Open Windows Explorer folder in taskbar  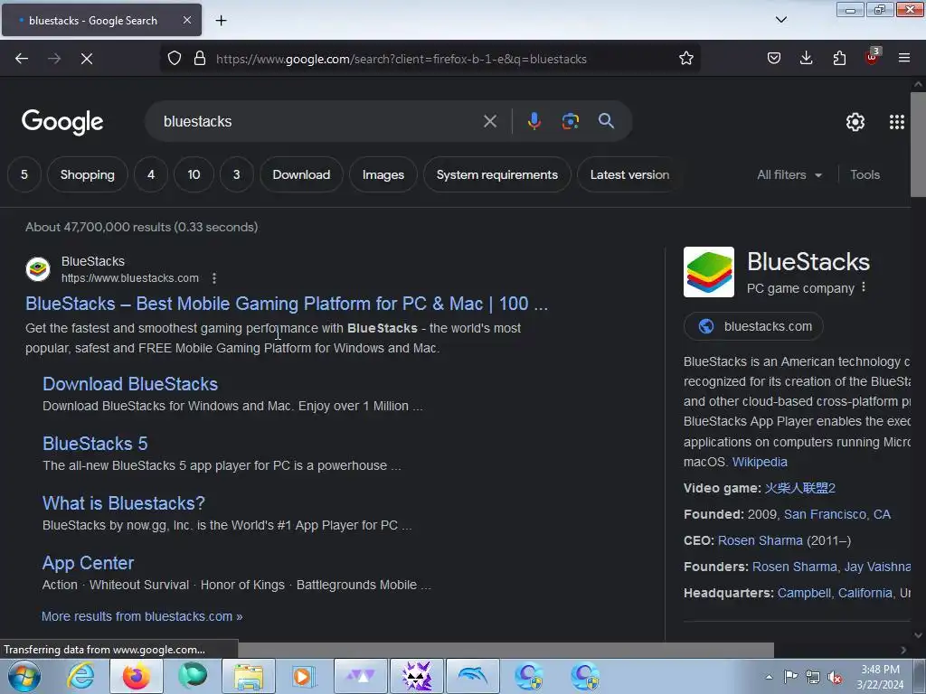tap(249, 676)
